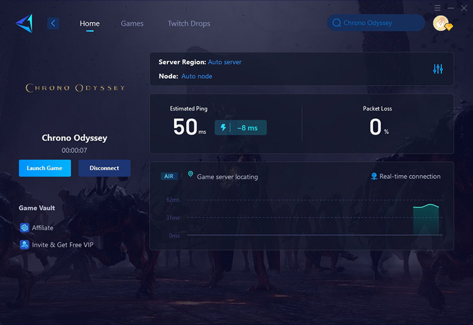This screenshot has width=473, height=325.
Task: Click the Packet Loss label
Action: tap(377, 109)
